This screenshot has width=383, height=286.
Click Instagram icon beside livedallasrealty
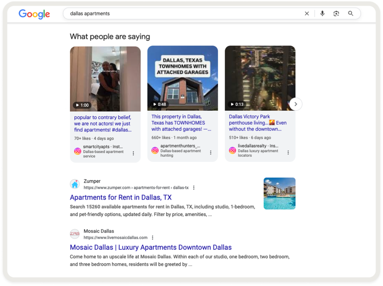[232, 150]
